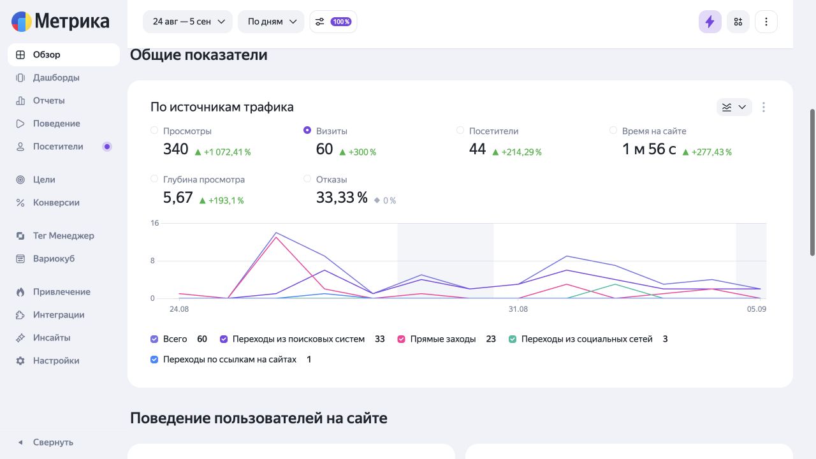Click the Настройки gear icon

(20, 361)
